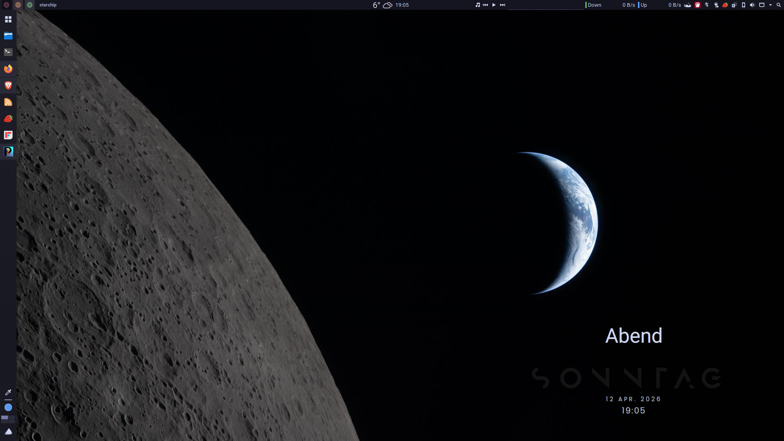Expand the hidden system tray arrow

[x=771, y=5]
